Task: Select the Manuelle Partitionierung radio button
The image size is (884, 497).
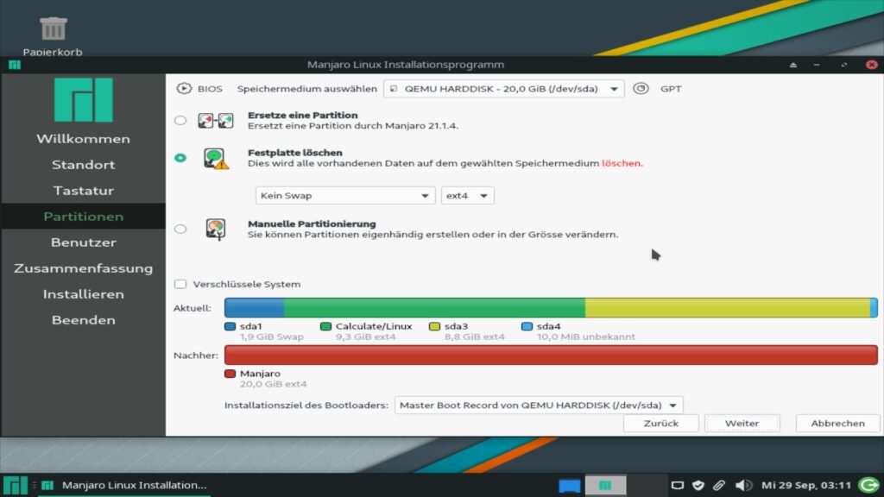Action: click(180, 229)
